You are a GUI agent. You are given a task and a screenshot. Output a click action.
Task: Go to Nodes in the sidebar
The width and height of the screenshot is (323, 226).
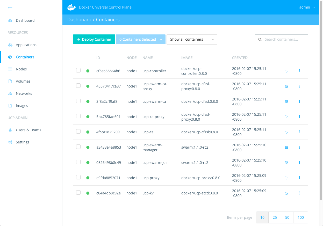point(21,69)
